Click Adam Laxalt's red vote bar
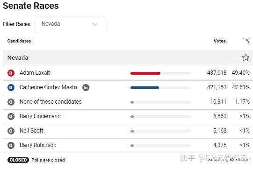253x169 pixels. (145, 73)
